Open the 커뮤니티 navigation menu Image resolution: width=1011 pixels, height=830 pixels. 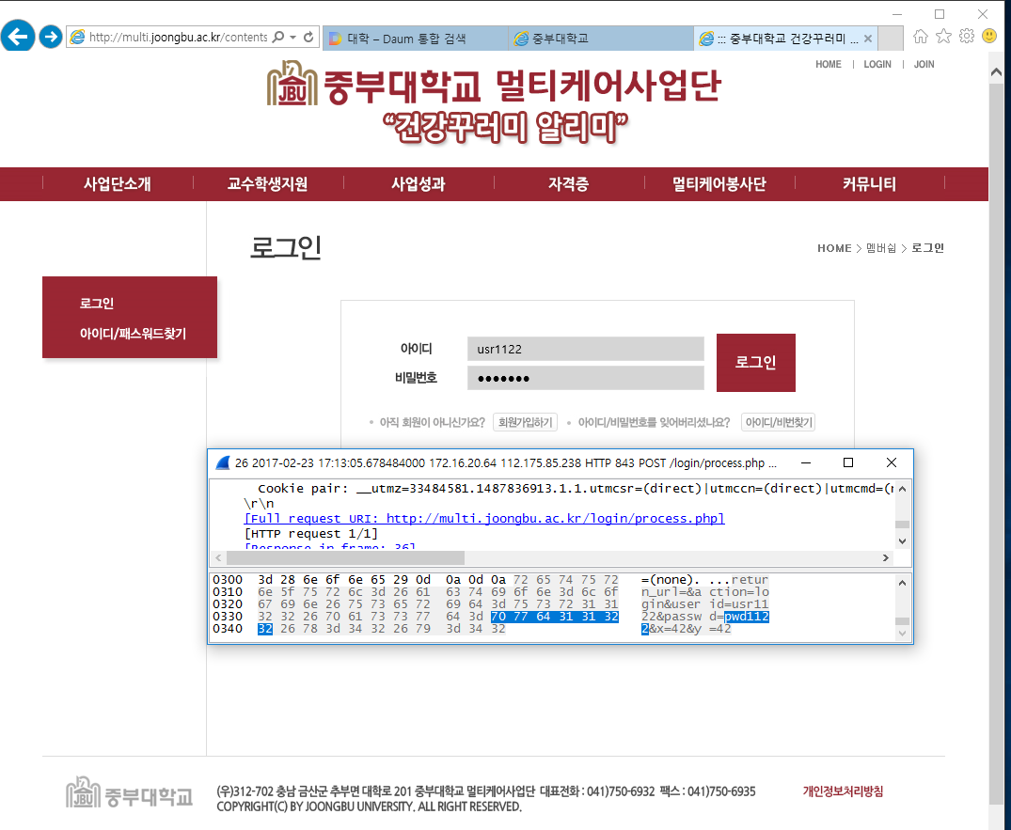[869, 184]
